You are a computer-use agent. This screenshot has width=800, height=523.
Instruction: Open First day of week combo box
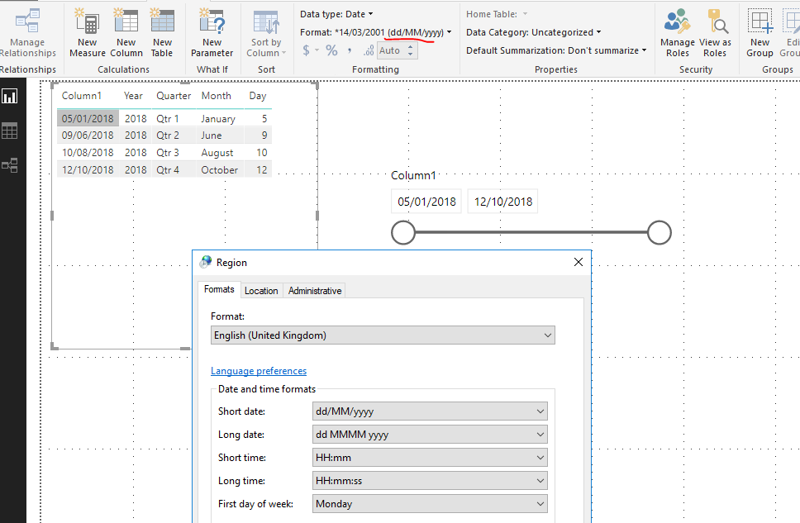430,504
